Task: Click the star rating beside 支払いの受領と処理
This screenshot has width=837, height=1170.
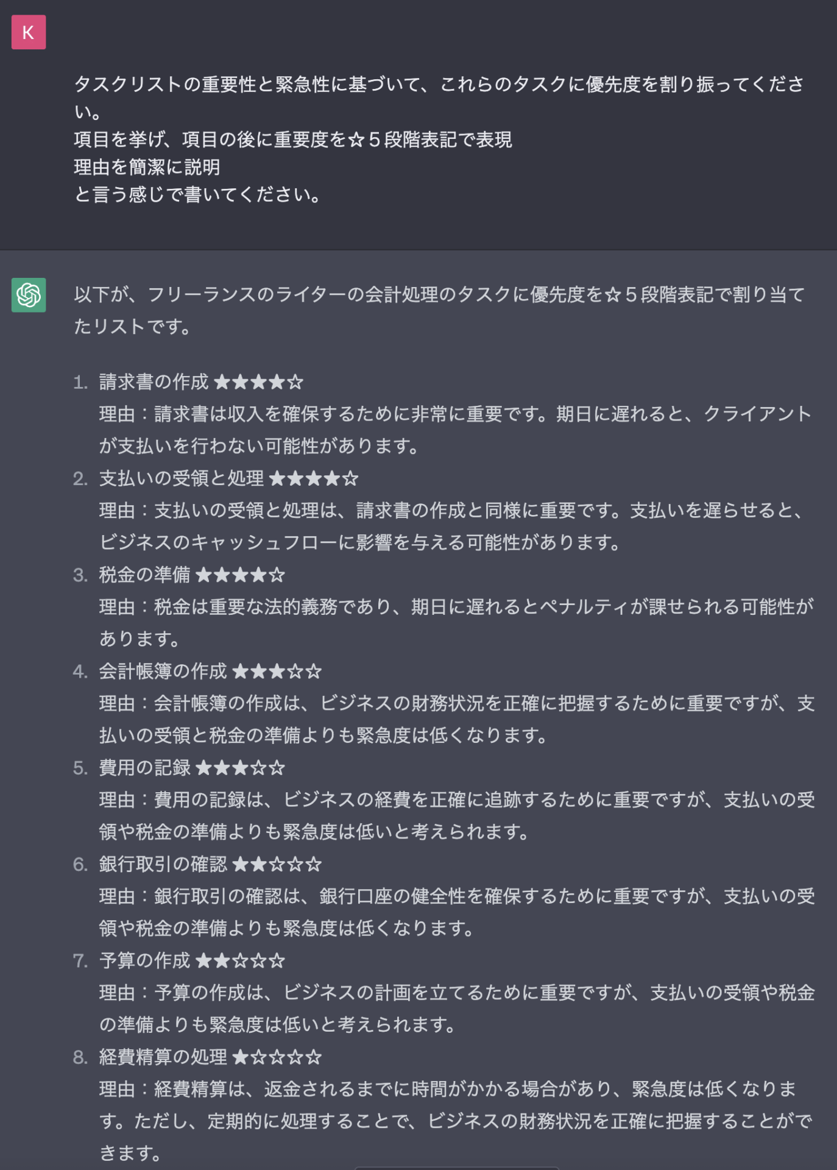Action: (x=313, y=479)
